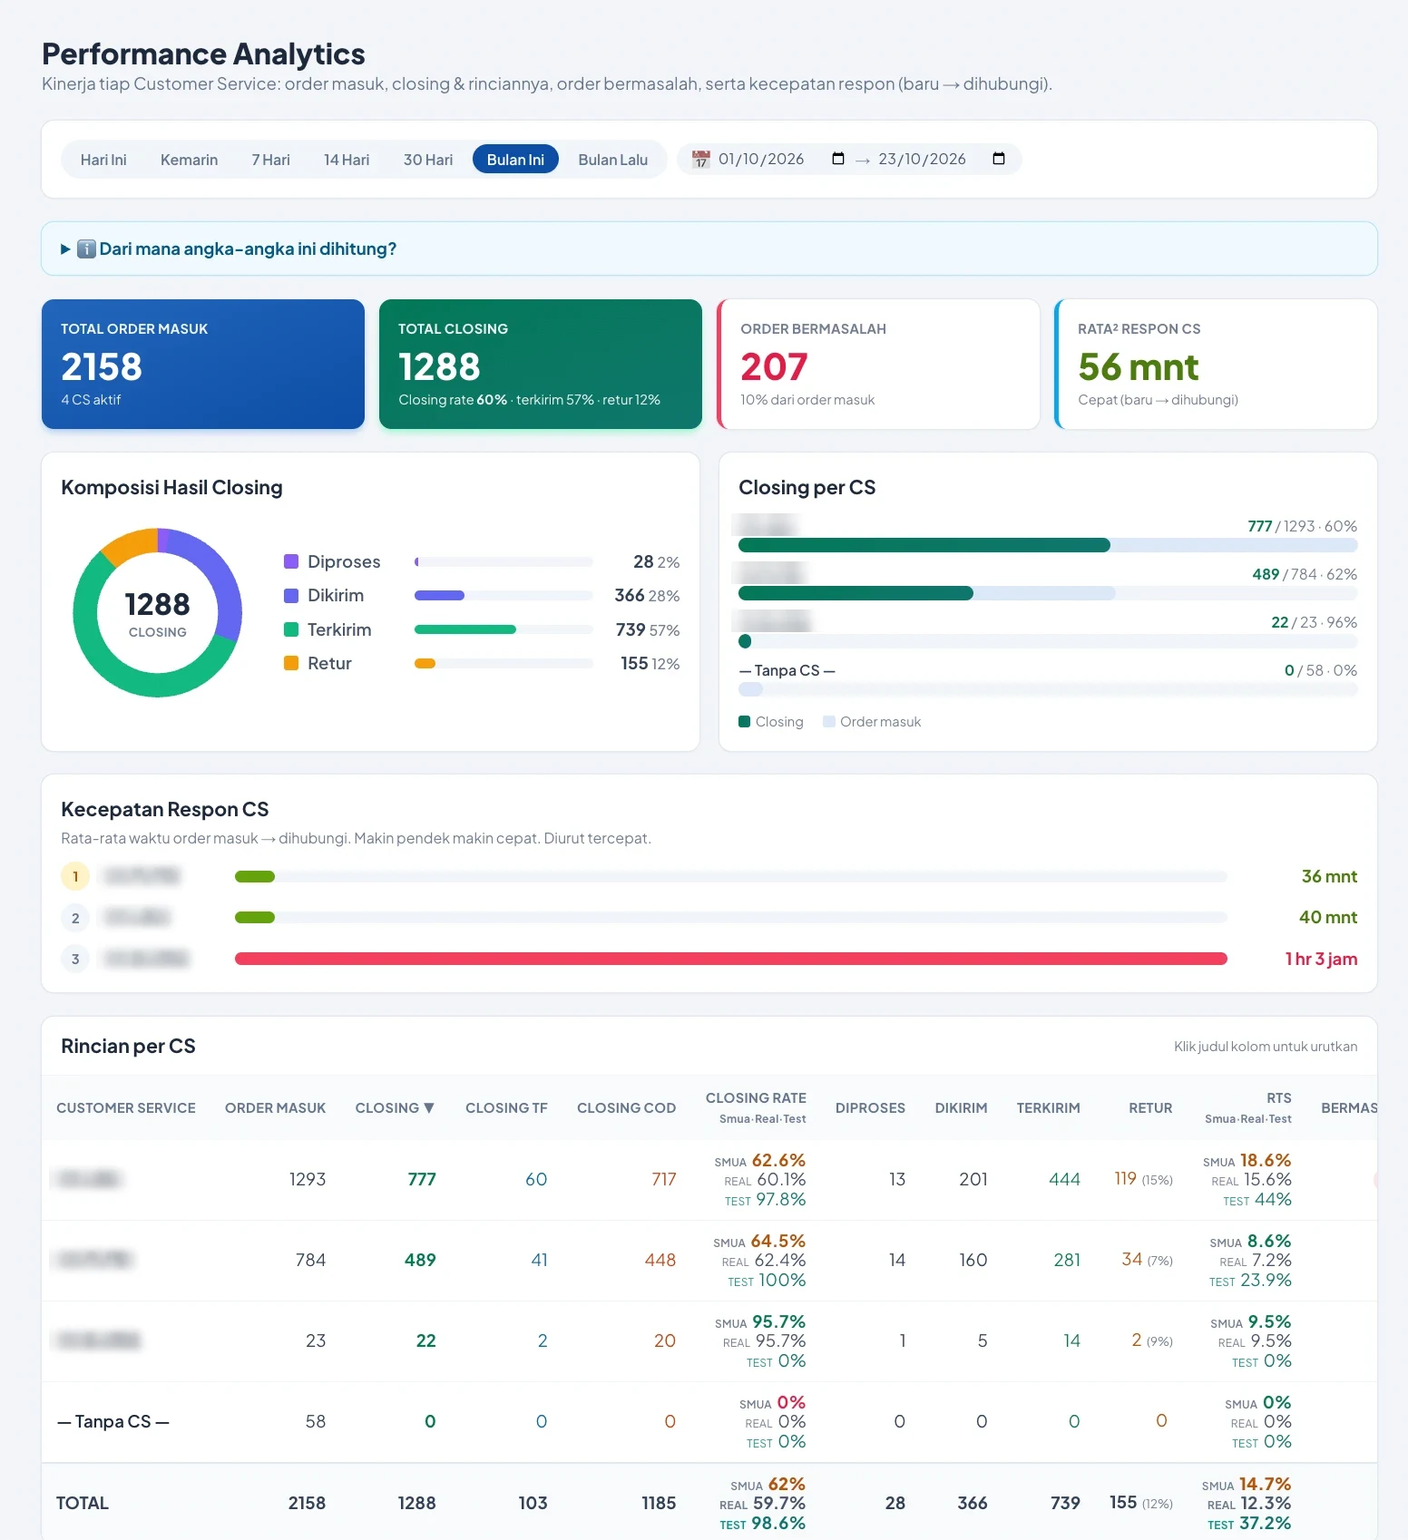Click the donut chart center 1288 Closing

(157, 613)
